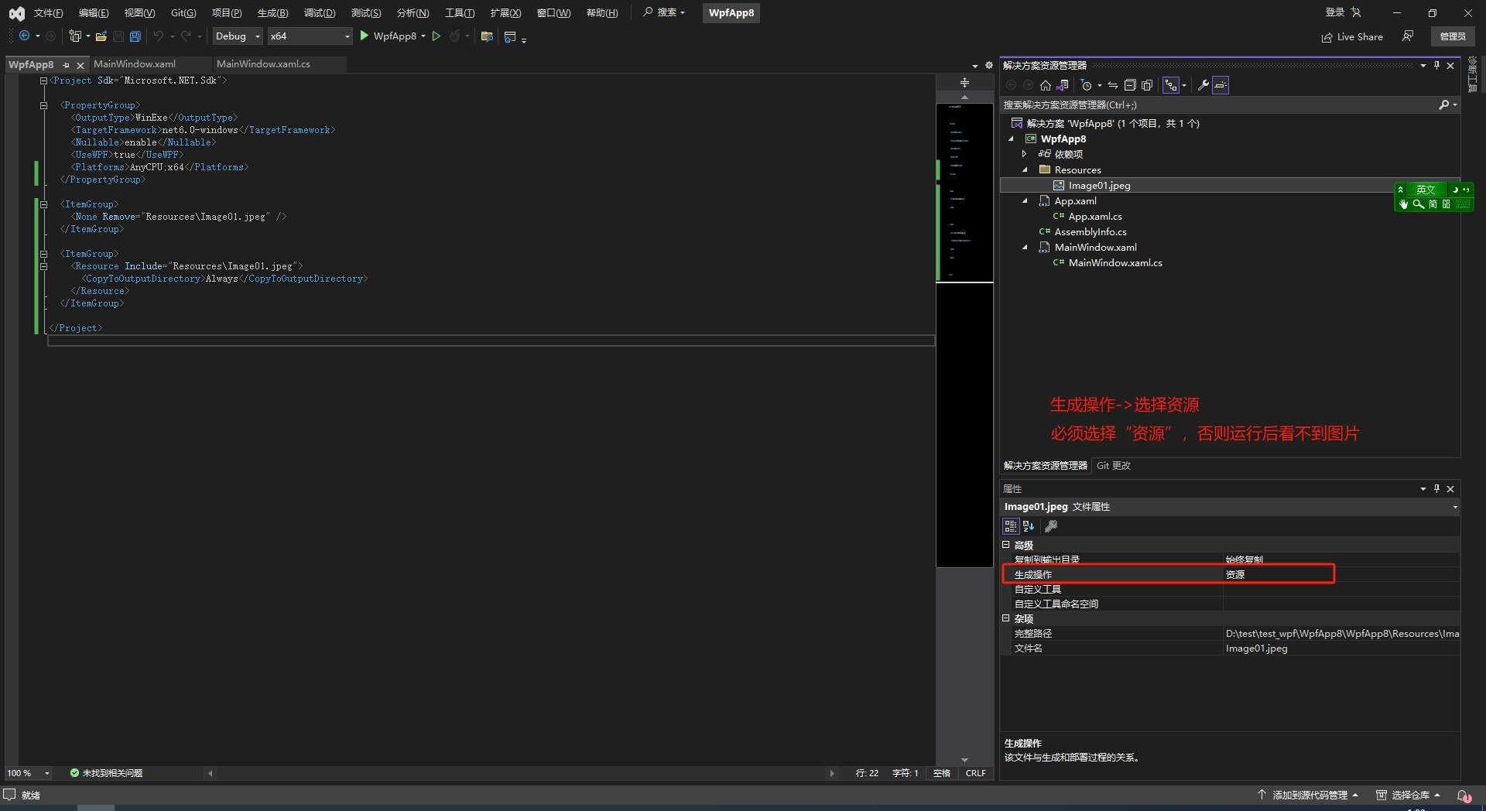The width and height of the screenshot is (1486, 811).
Task: Click the Home icon in Solution Explorer
Action: 1046,85
